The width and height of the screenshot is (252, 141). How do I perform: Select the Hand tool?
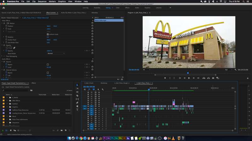[77, 106]
